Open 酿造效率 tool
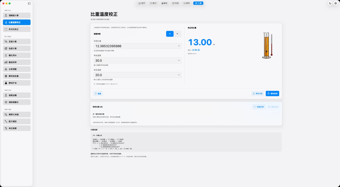This screenshot has width=340, height=187. [17, 62]
